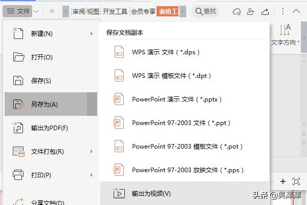Click the new document icon
This screenshot has width=307, height=205.
coord(18,33)
